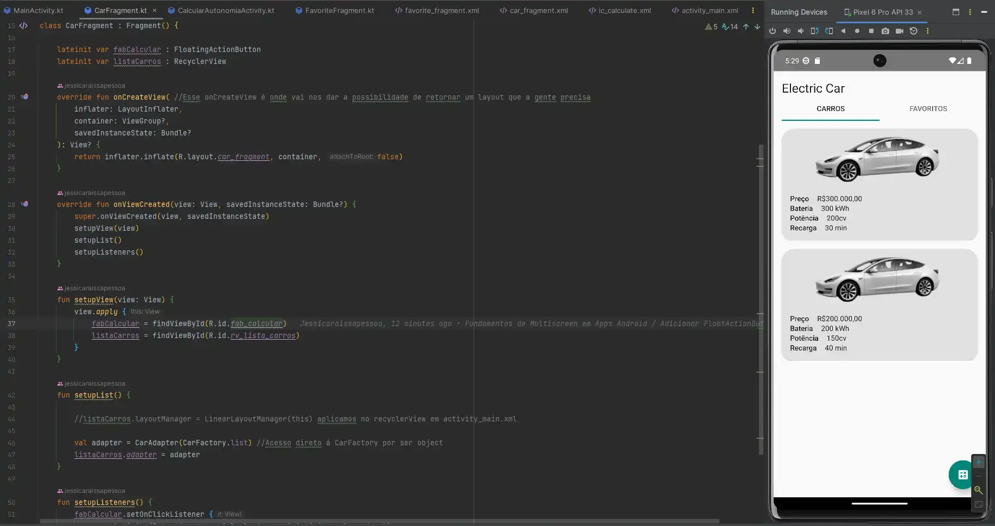The image size is (995, 526).
Task: Close the CarFragment.kt editor tab
Action: [154, 10]
